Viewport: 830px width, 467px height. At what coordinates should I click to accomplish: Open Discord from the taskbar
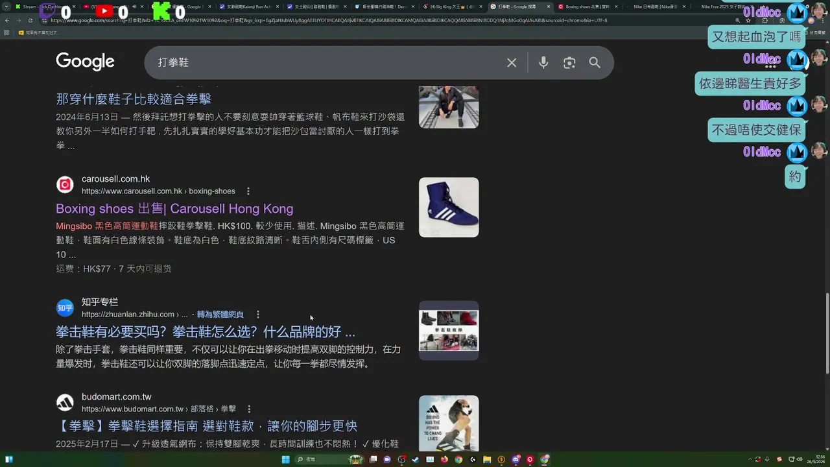coord(516,460)
